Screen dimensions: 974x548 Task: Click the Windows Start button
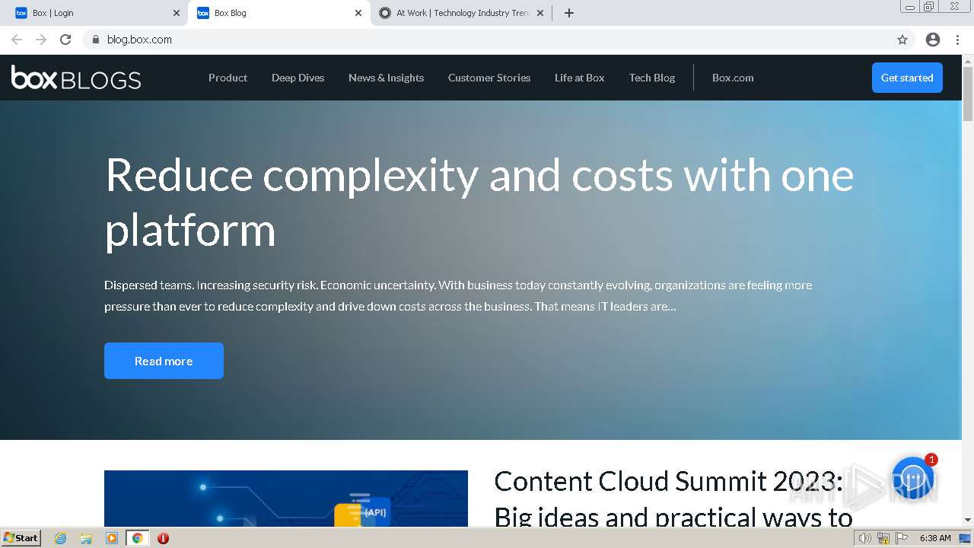[x=21, y=538]
